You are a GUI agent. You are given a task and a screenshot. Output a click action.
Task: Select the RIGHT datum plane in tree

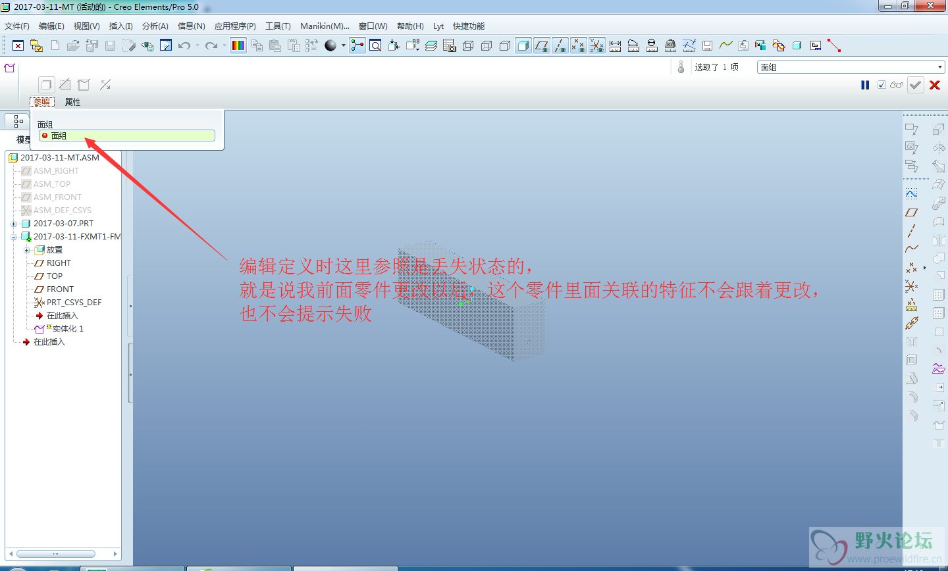click(59, 262)
